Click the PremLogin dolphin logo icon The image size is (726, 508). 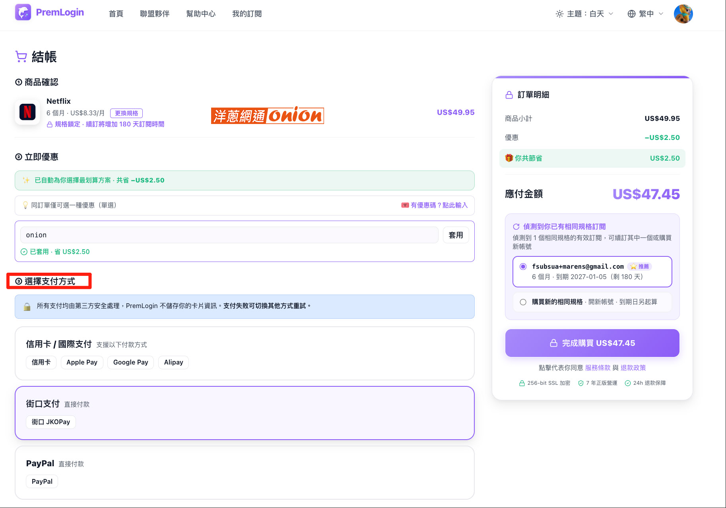23,12
